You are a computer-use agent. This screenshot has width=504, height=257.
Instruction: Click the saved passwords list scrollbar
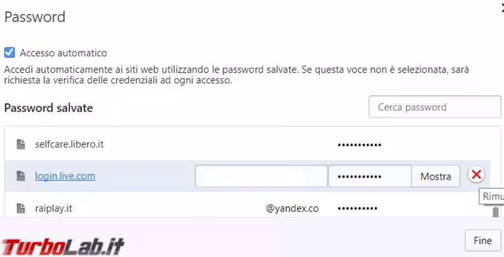(x=495, y=212)
